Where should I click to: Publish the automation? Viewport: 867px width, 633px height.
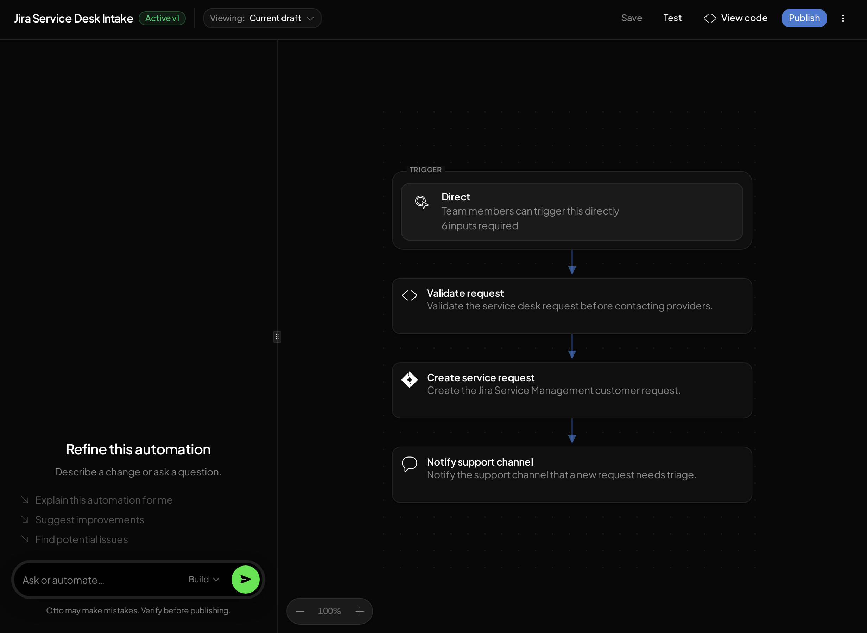(x=804, y=18)
